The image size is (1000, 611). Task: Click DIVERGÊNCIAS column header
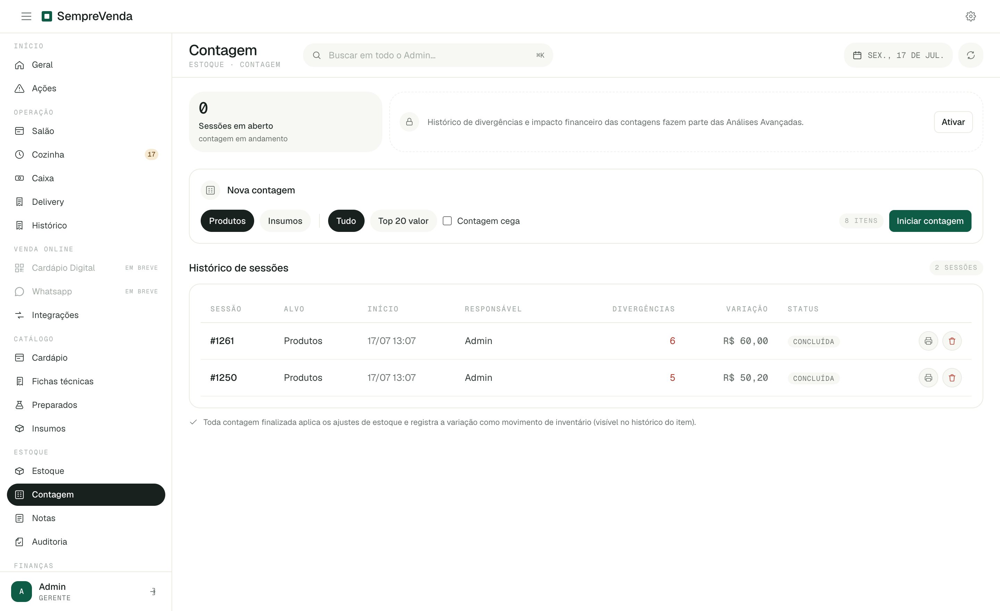(x=643, y=309)
